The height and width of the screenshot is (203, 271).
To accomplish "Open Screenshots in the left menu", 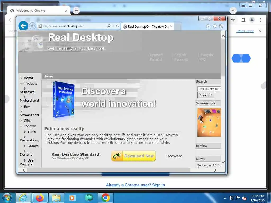I will point(30,115).
